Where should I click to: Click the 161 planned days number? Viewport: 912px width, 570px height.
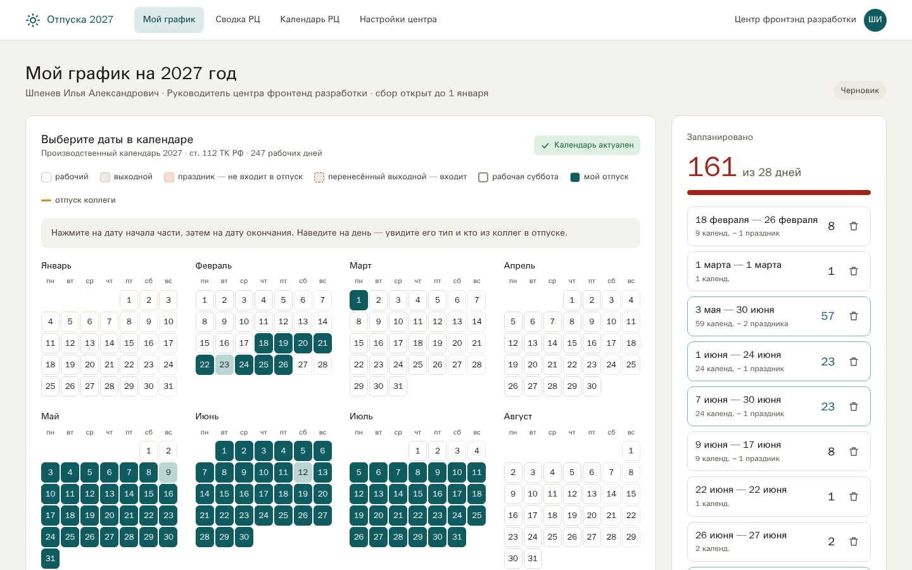[712, 167]
